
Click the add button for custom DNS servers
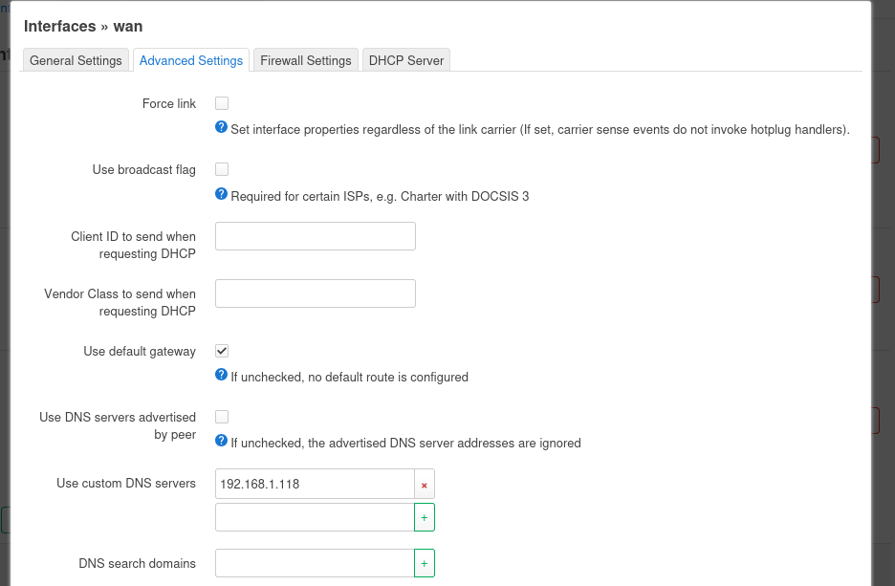tap(424, 517)
